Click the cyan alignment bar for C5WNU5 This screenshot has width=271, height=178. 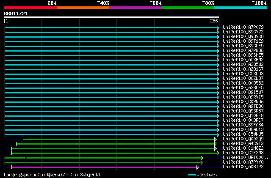pyautogui.click(x=111, y=135)
